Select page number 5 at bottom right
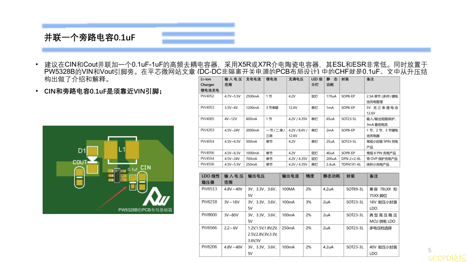The width and height of the screenshot is (467, 262). [430, 250]
